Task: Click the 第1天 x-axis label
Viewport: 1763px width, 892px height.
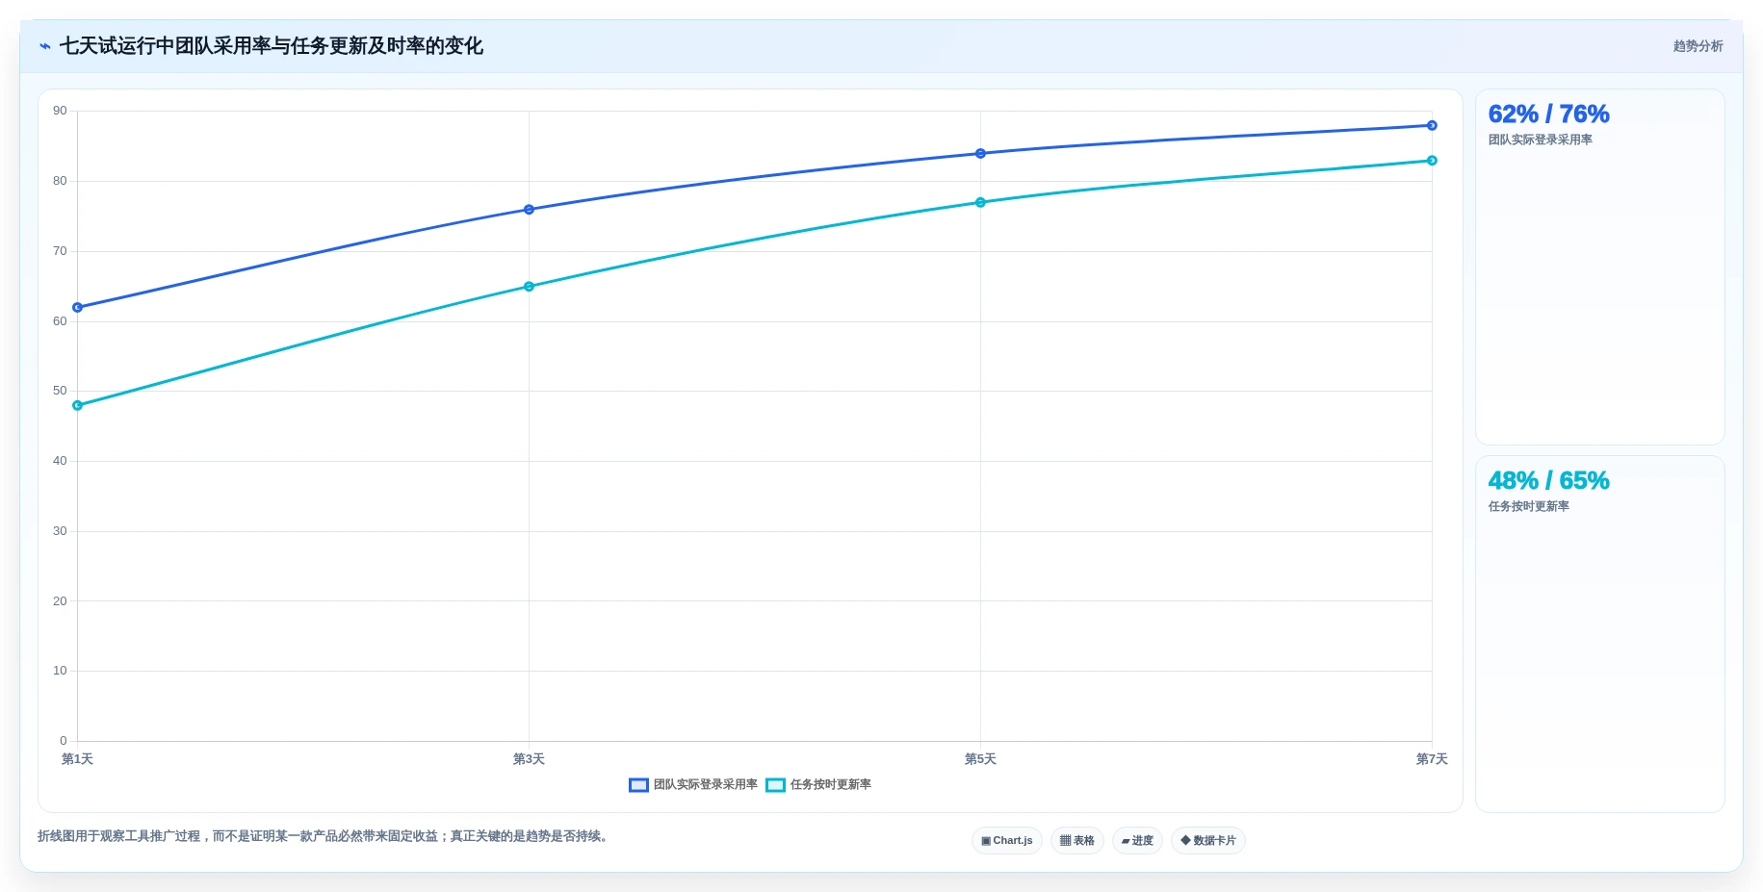Action: coord(77,760)
